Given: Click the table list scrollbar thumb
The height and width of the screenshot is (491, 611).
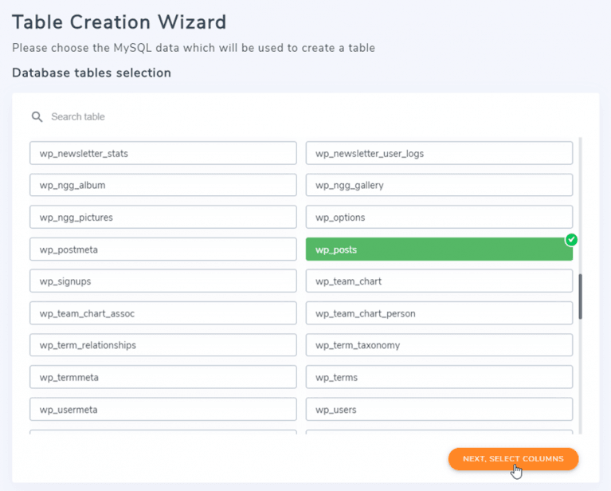Looking at the screenshot, I should click(581, 297).
